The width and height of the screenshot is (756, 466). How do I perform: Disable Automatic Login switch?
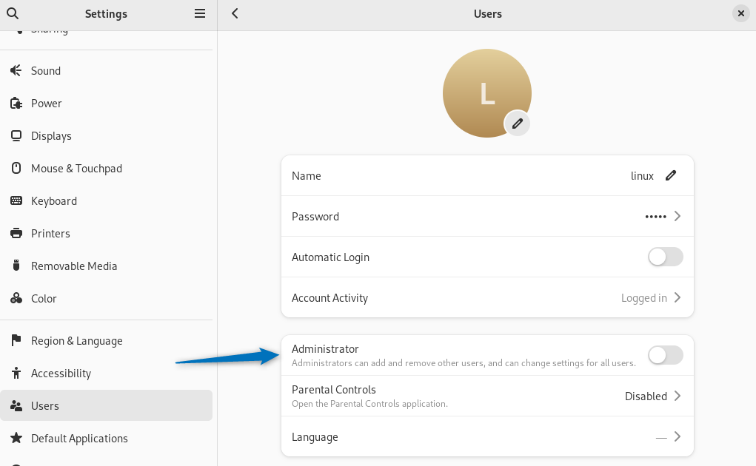coord(665,257)
